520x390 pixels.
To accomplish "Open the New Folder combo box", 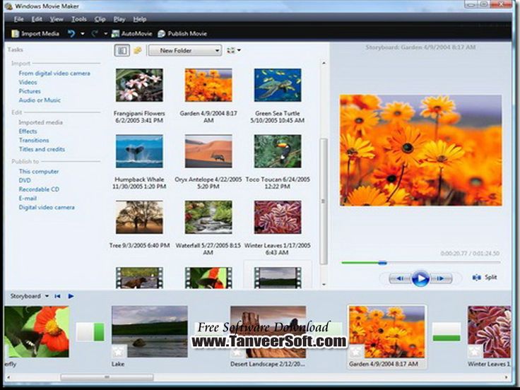I will [x=185, y=50].
